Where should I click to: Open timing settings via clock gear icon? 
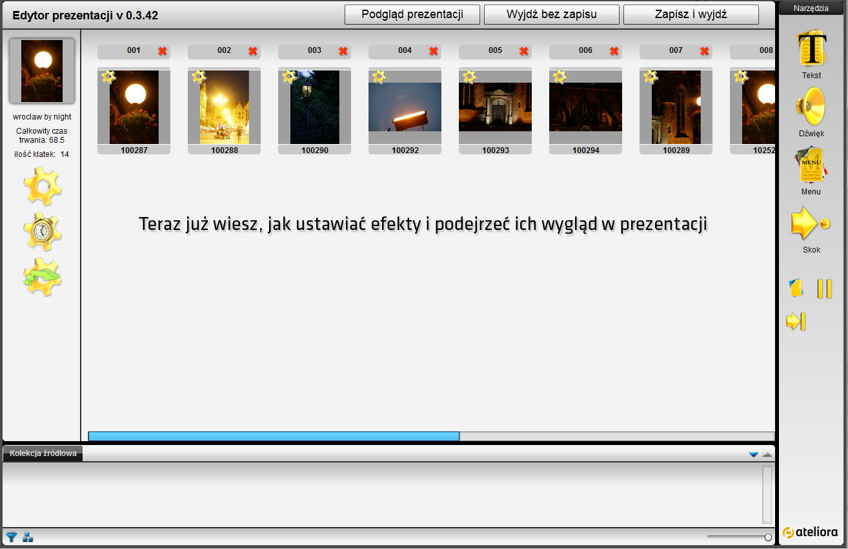(42, 231)
